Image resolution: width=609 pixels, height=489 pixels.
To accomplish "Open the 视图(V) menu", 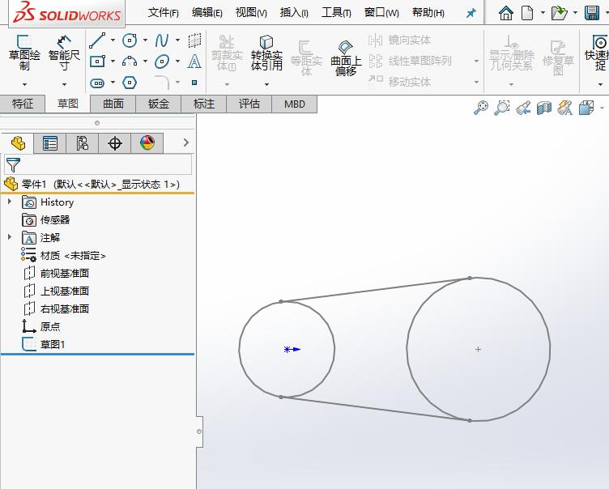I will tap(251, 13).
